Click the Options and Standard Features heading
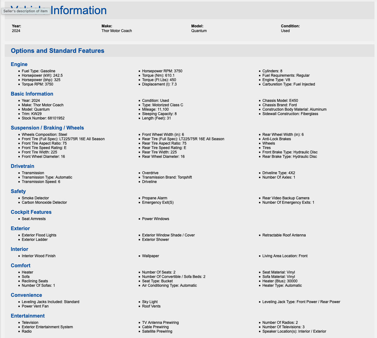The width and height of the screenshot is (377, 338). 58,51
